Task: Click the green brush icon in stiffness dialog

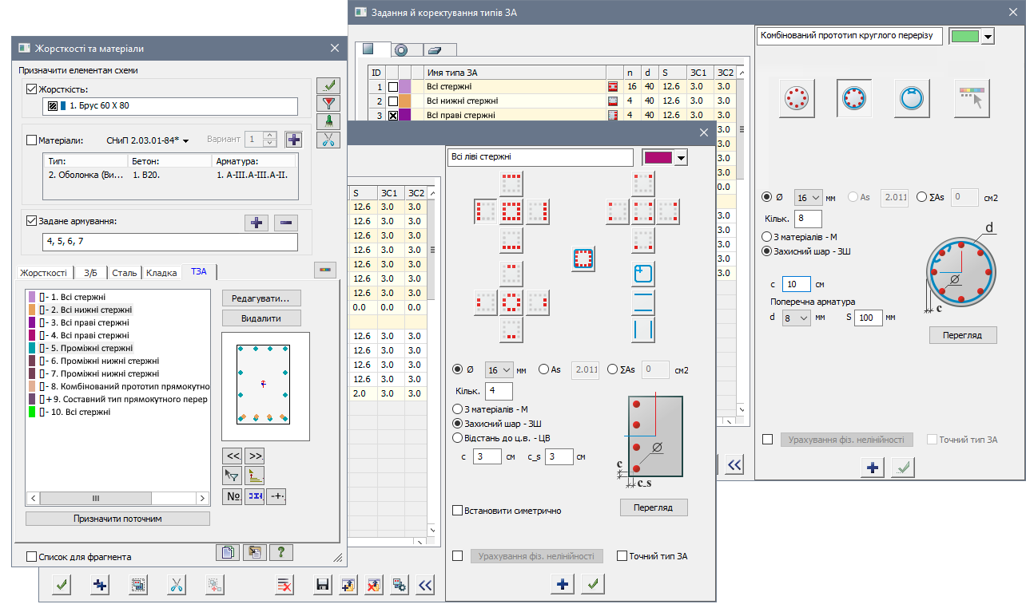Action: [328, 121]
